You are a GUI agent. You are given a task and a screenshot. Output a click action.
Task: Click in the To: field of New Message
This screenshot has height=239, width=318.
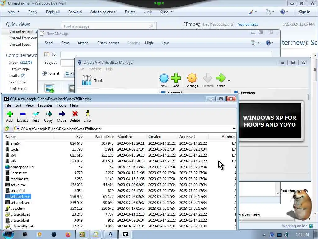pos(166,54)
